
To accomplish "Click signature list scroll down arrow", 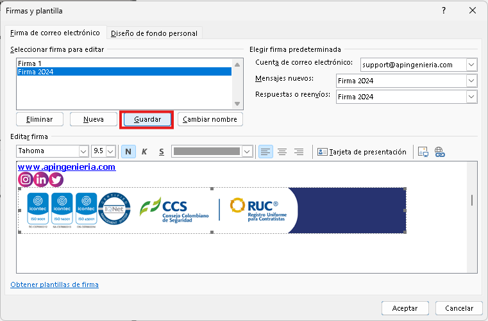I will click(237, 104).
